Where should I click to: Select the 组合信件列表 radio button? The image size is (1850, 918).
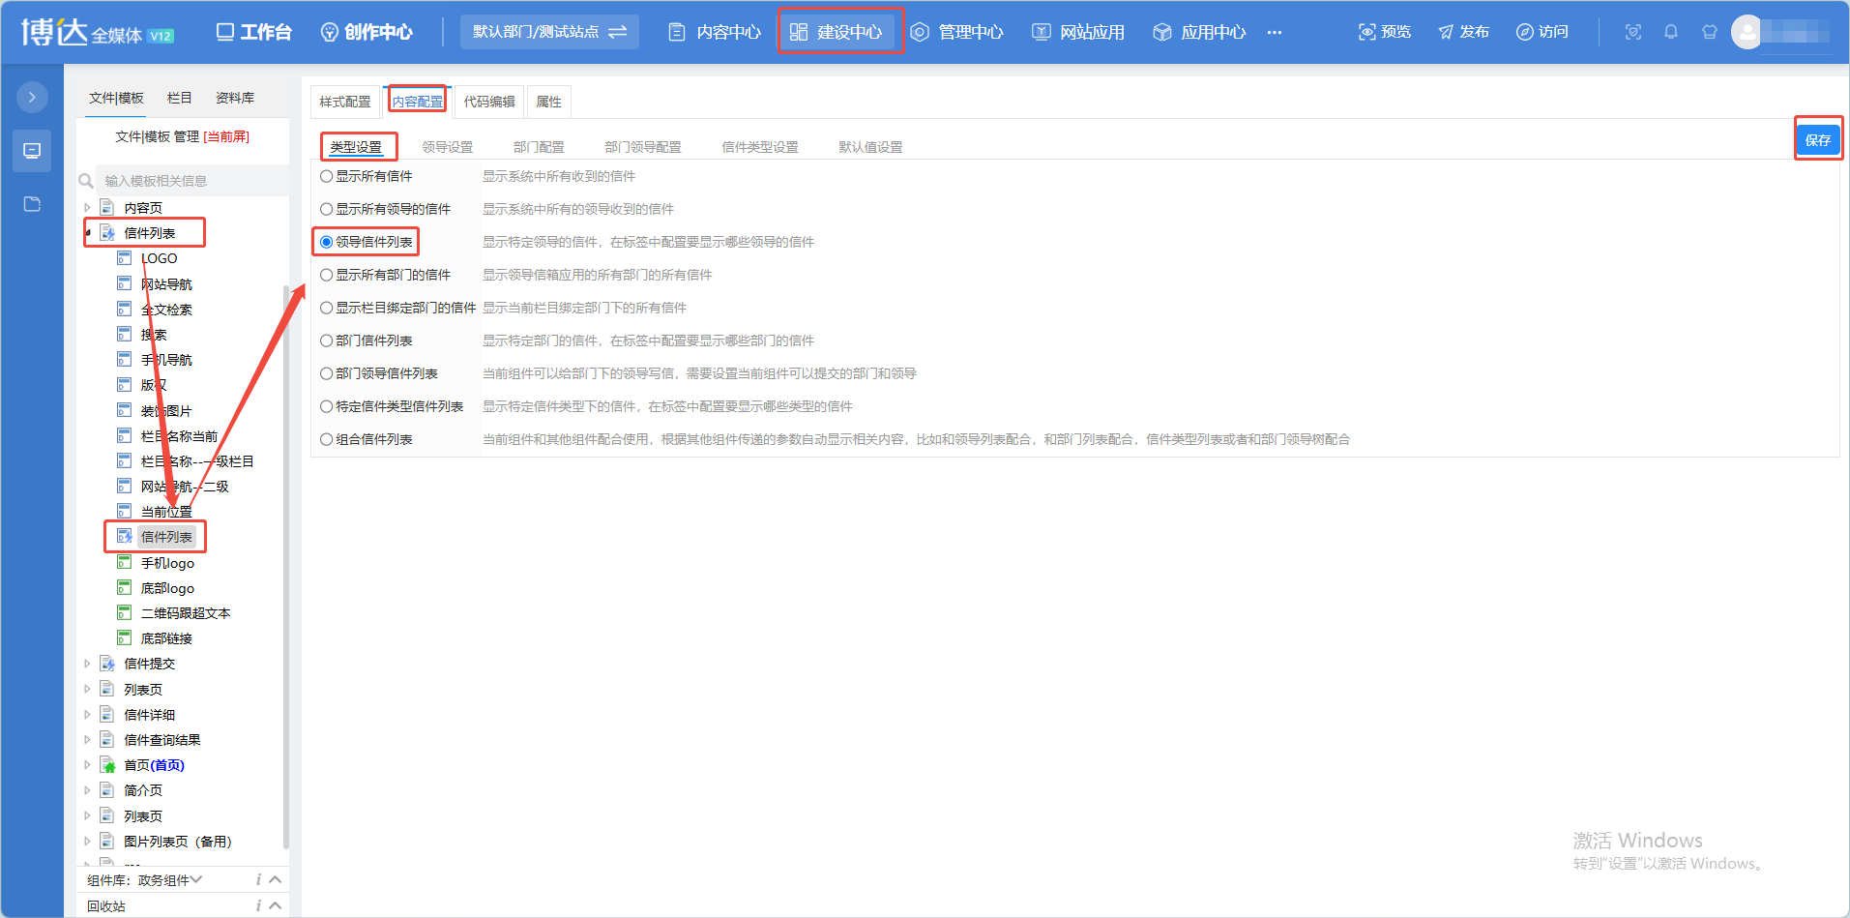point(327,439)
